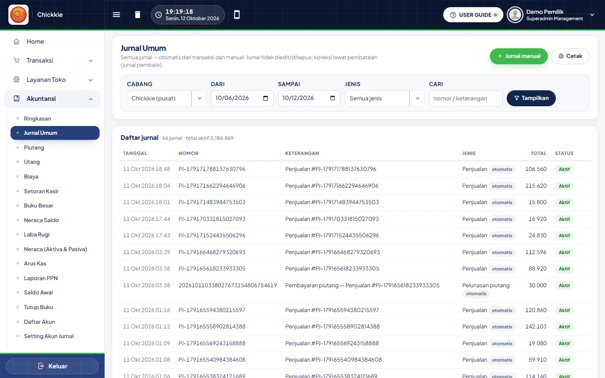
Task: Click the trash bin icon in header
Action: 137,15
